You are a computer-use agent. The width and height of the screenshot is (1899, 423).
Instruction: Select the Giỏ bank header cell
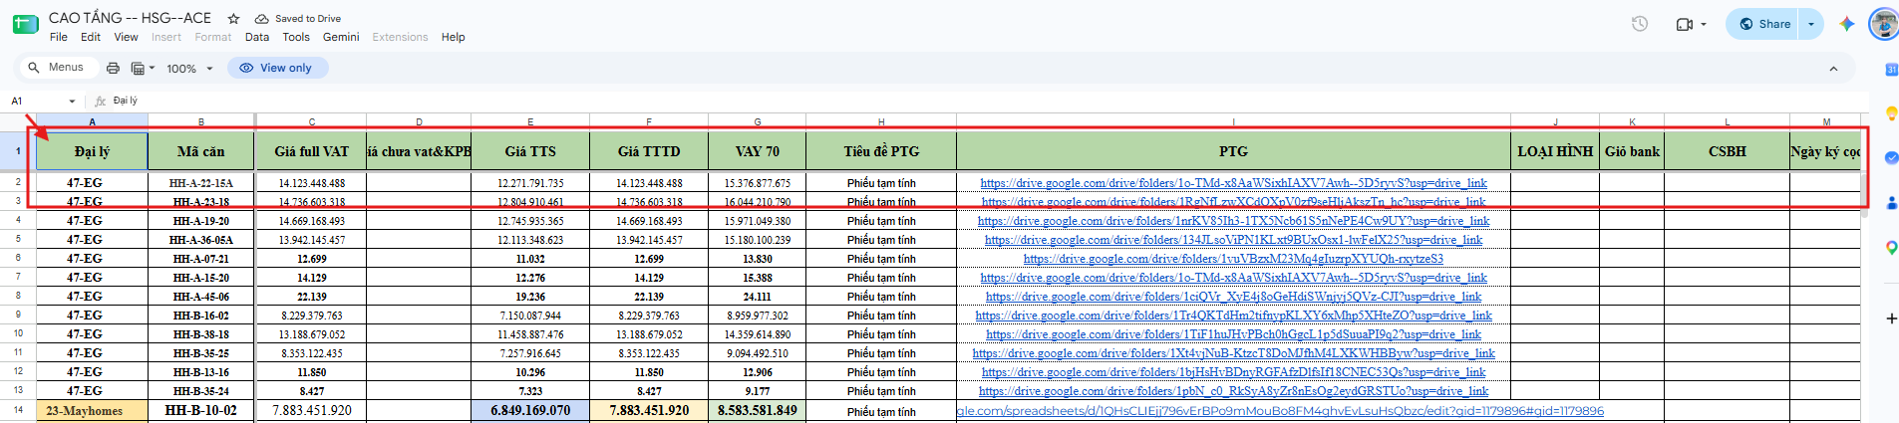1632,151
